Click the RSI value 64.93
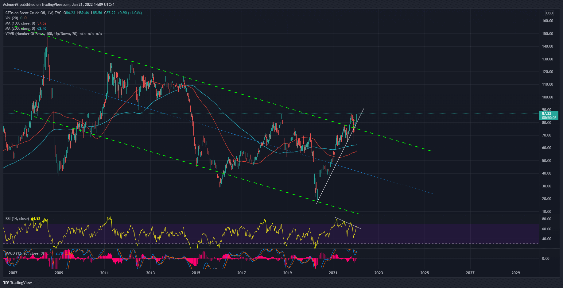This screenshot has height=288, width=563. [x=36, y=219]
